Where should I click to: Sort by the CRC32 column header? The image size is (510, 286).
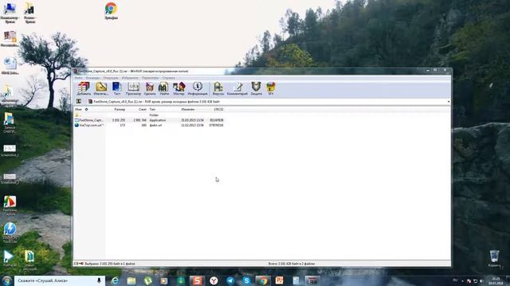pos(218,110)
